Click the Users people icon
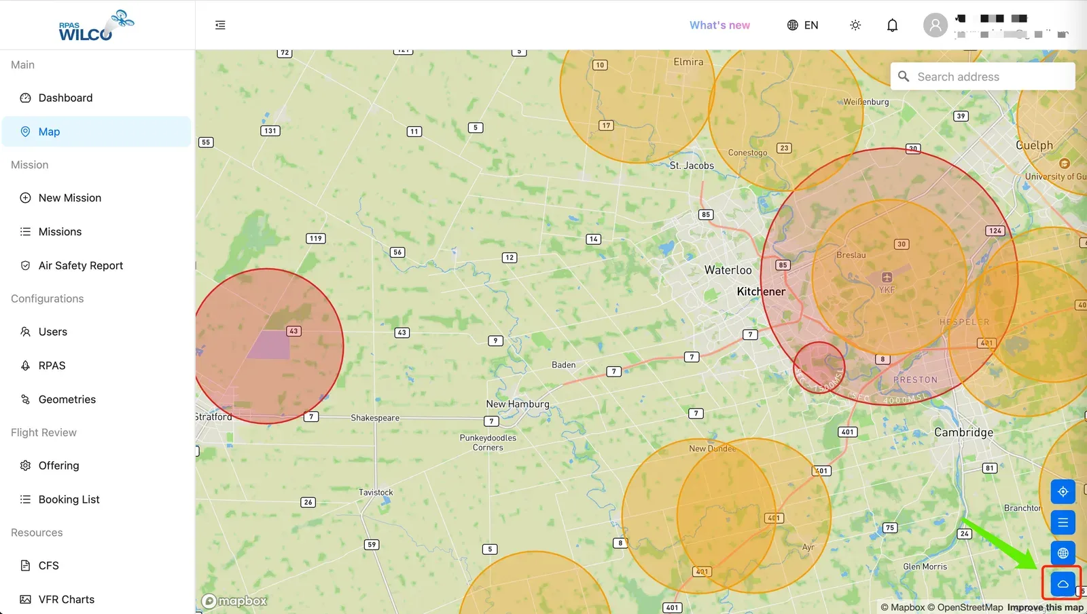The height and width of the screenshot is (614, 1087). coord(25,332)
